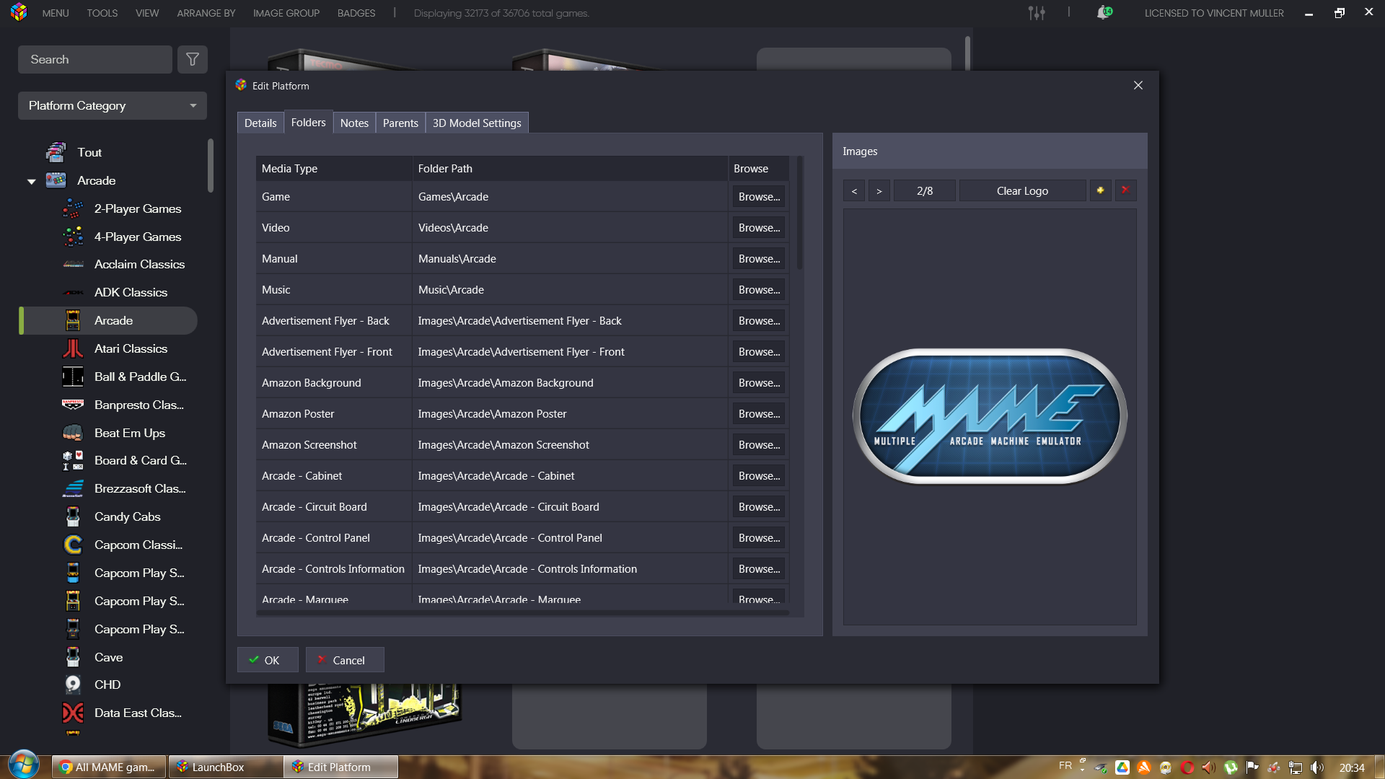The image size is (1385, 779).
Task: Select the ADK Classics logo icon
Action: click(x=73, y=292)
